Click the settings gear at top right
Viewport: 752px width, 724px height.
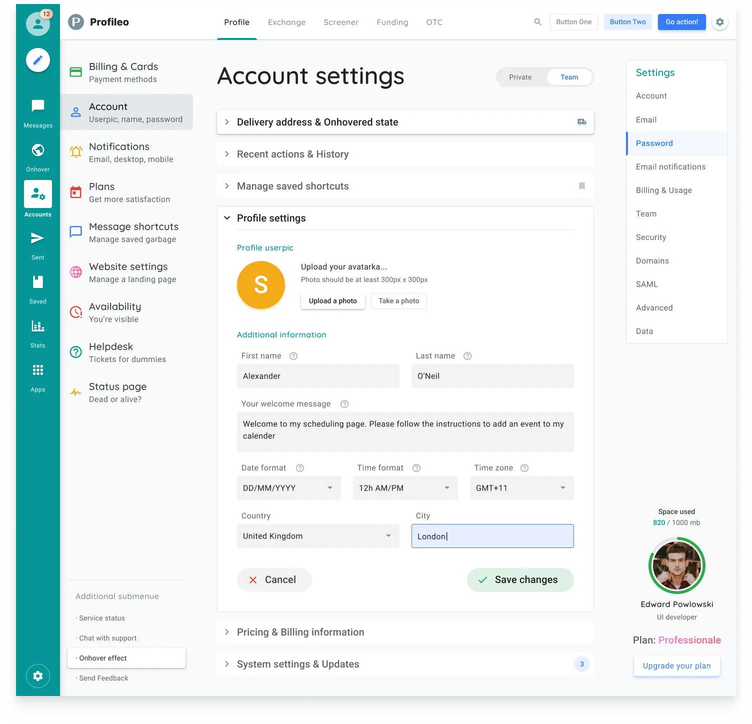point(720,22)
